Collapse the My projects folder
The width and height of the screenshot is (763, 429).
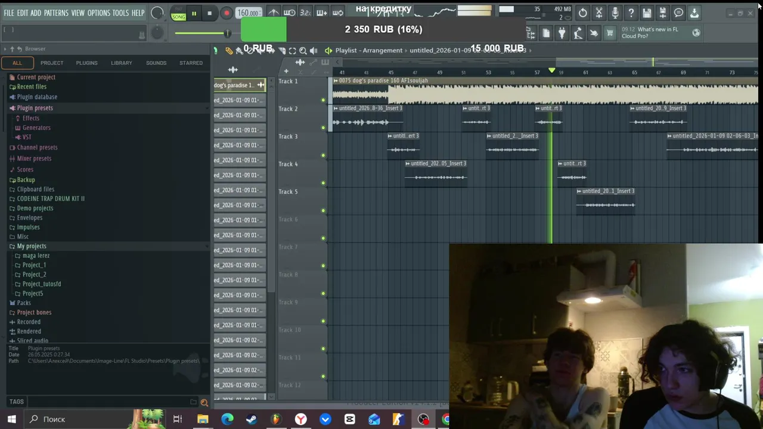[x=32, y=246]
